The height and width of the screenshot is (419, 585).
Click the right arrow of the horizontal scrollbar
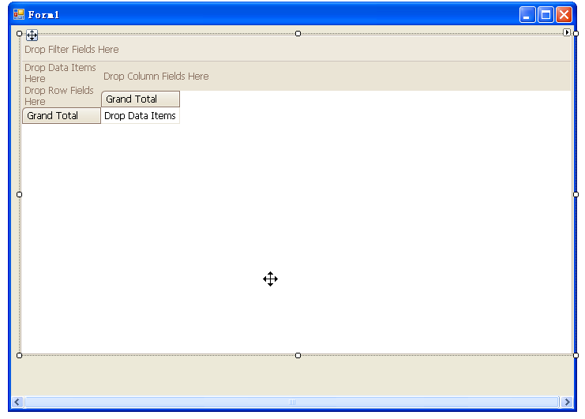tap(567, 402)
